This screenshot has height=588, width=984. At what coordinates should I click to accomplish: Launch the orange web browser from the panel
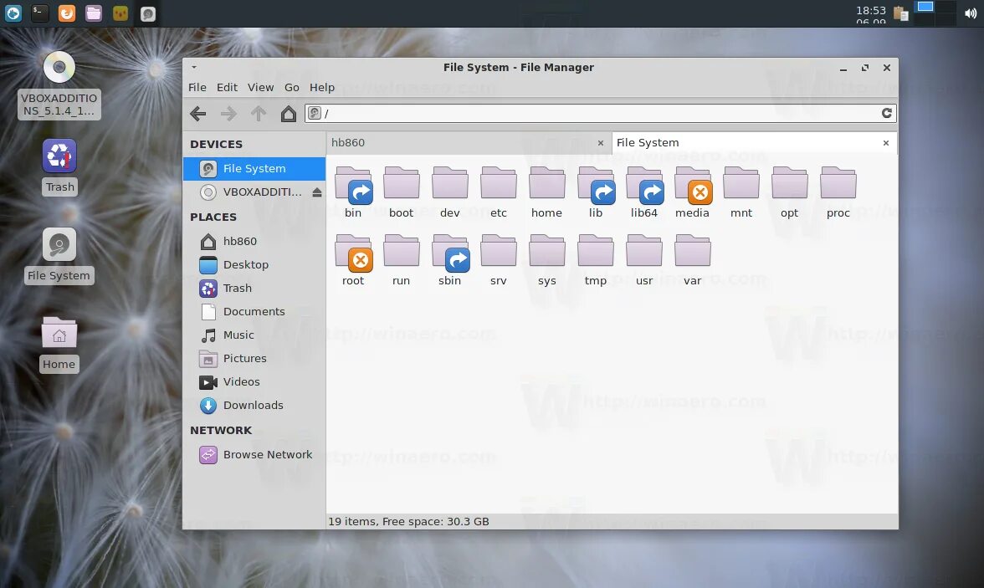click(67, 13)
